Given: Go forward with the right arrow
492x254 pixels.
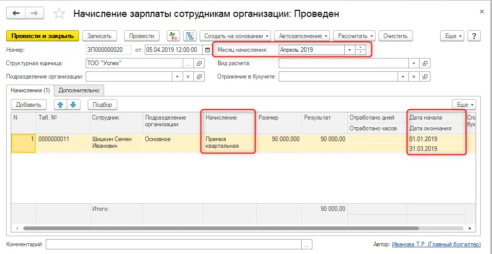Looking at the screenshot, I should (x=34, y=13).
